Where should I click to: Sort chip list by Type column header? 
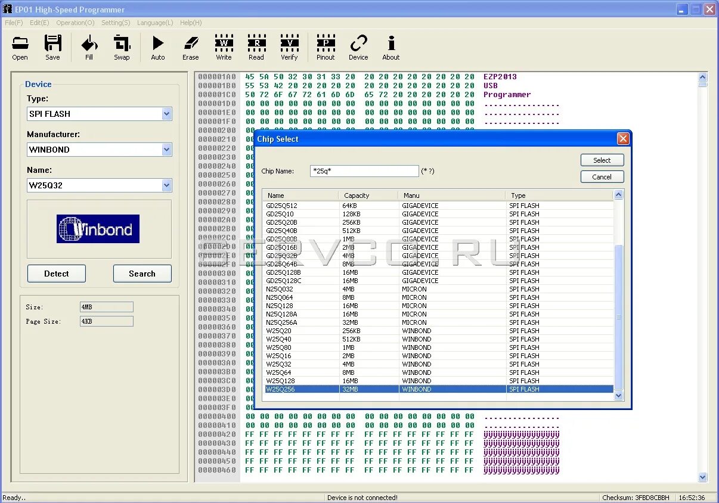(559, 195)
